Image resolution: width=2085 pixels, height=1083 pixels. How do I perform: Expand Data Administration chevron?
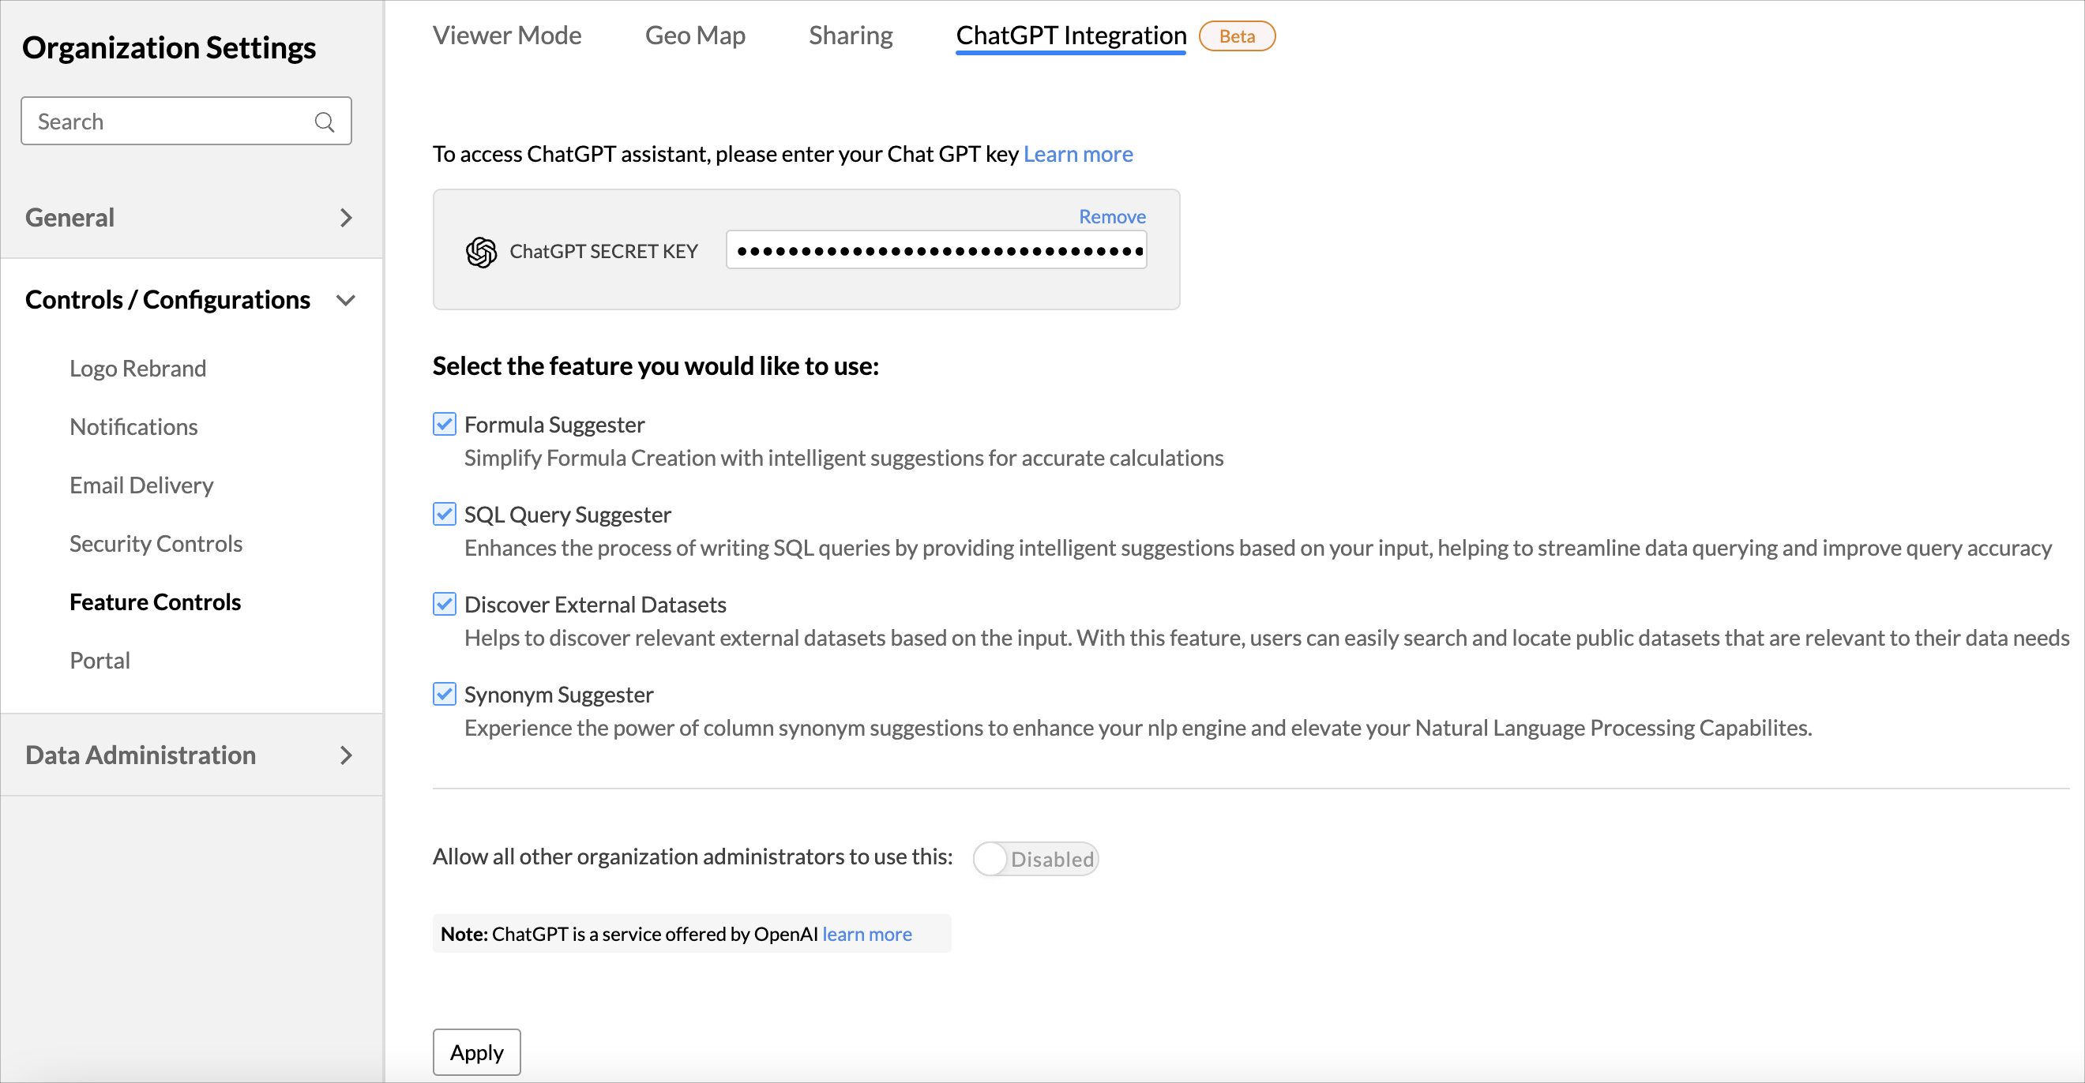tap(346, 755)
